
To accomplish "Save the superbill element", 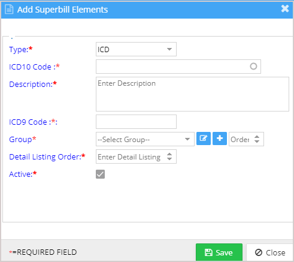I will pyautogui.click(x=219, y=252).
